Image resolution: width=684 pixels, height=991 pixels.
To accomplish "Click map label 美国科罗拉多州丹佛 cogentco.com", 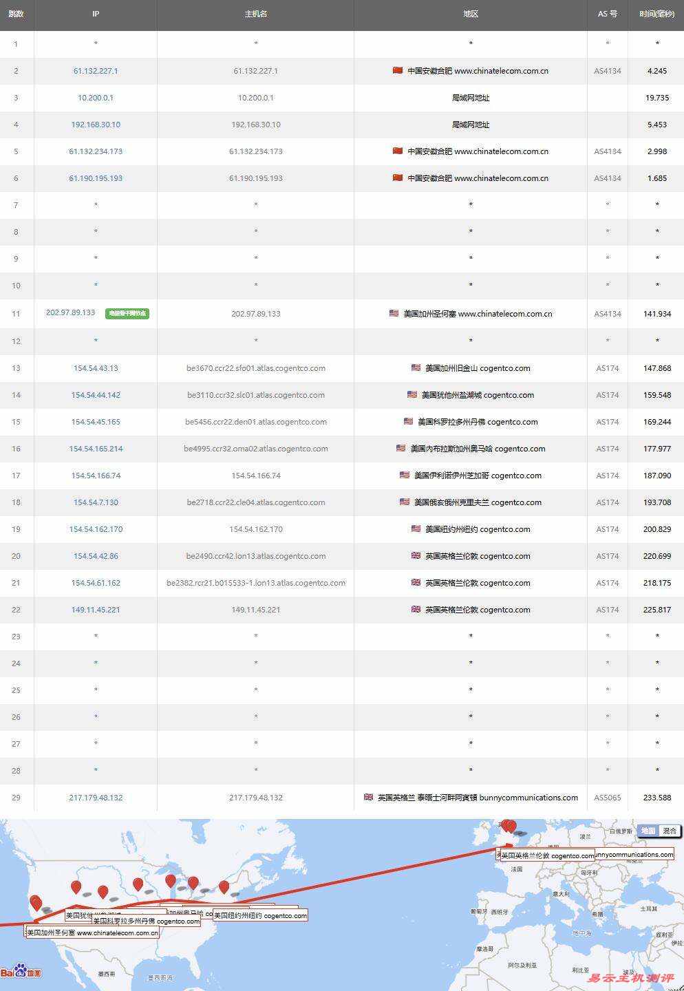I will (x=147, y=921).
